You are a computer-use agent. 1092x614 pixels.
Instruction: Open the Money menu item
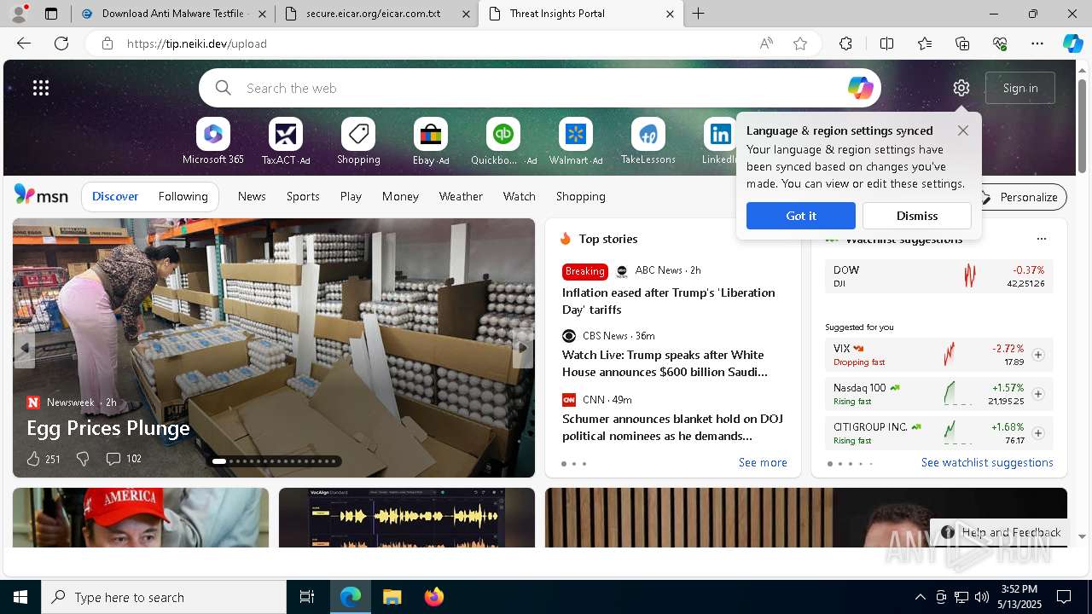400,196
